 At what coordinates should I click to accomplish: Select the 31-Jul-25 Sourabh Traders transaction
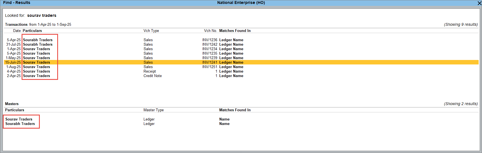coord(38,45)
